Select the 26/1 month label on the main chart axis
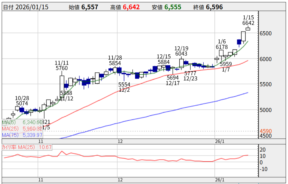 (220, 141)
